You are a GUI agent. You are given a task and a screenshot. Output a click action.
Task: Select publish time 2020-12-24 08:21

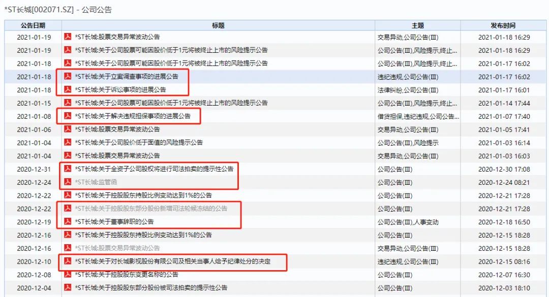(504, 182)
